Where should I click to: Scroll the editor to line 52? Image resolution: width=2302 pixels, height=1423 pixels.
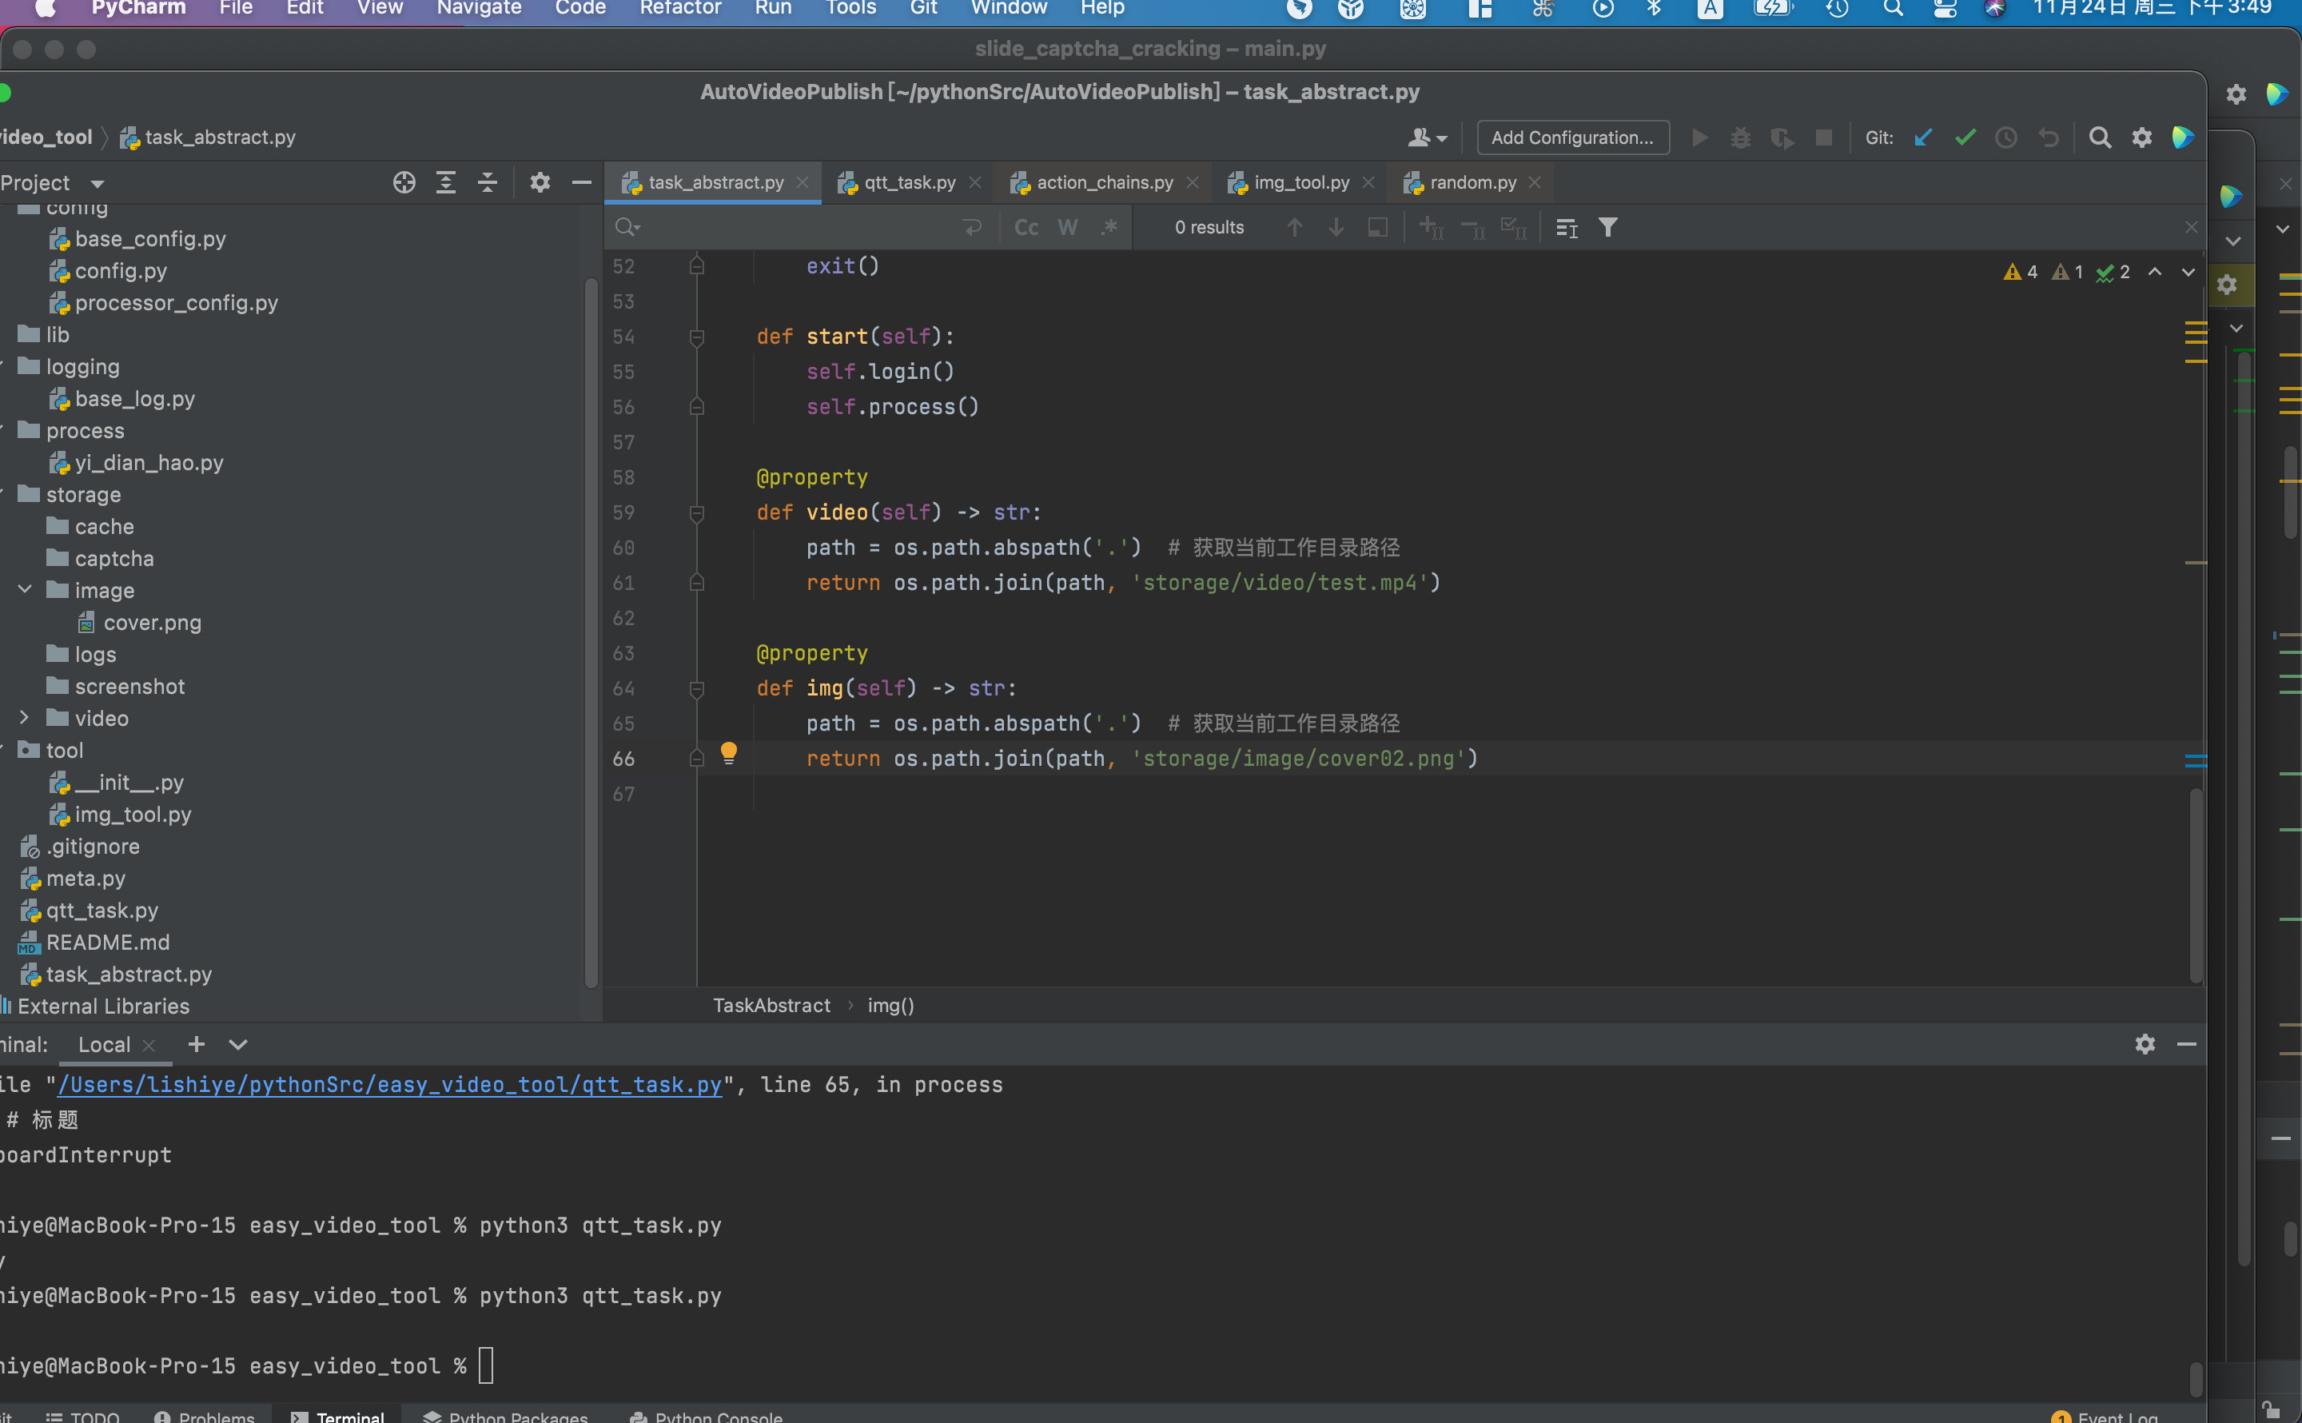tap(628, 265)
